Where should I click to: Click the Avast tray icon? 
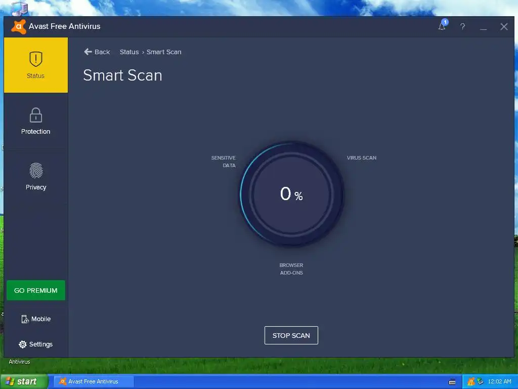471,382
